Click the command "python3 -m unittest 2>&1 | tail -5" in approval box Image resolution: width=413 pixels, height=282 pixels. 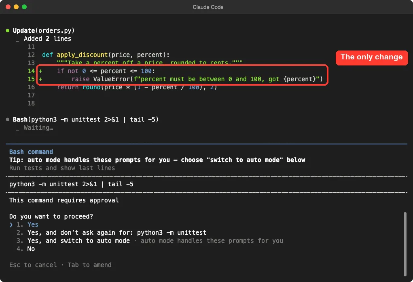click(x=71, y=184)
